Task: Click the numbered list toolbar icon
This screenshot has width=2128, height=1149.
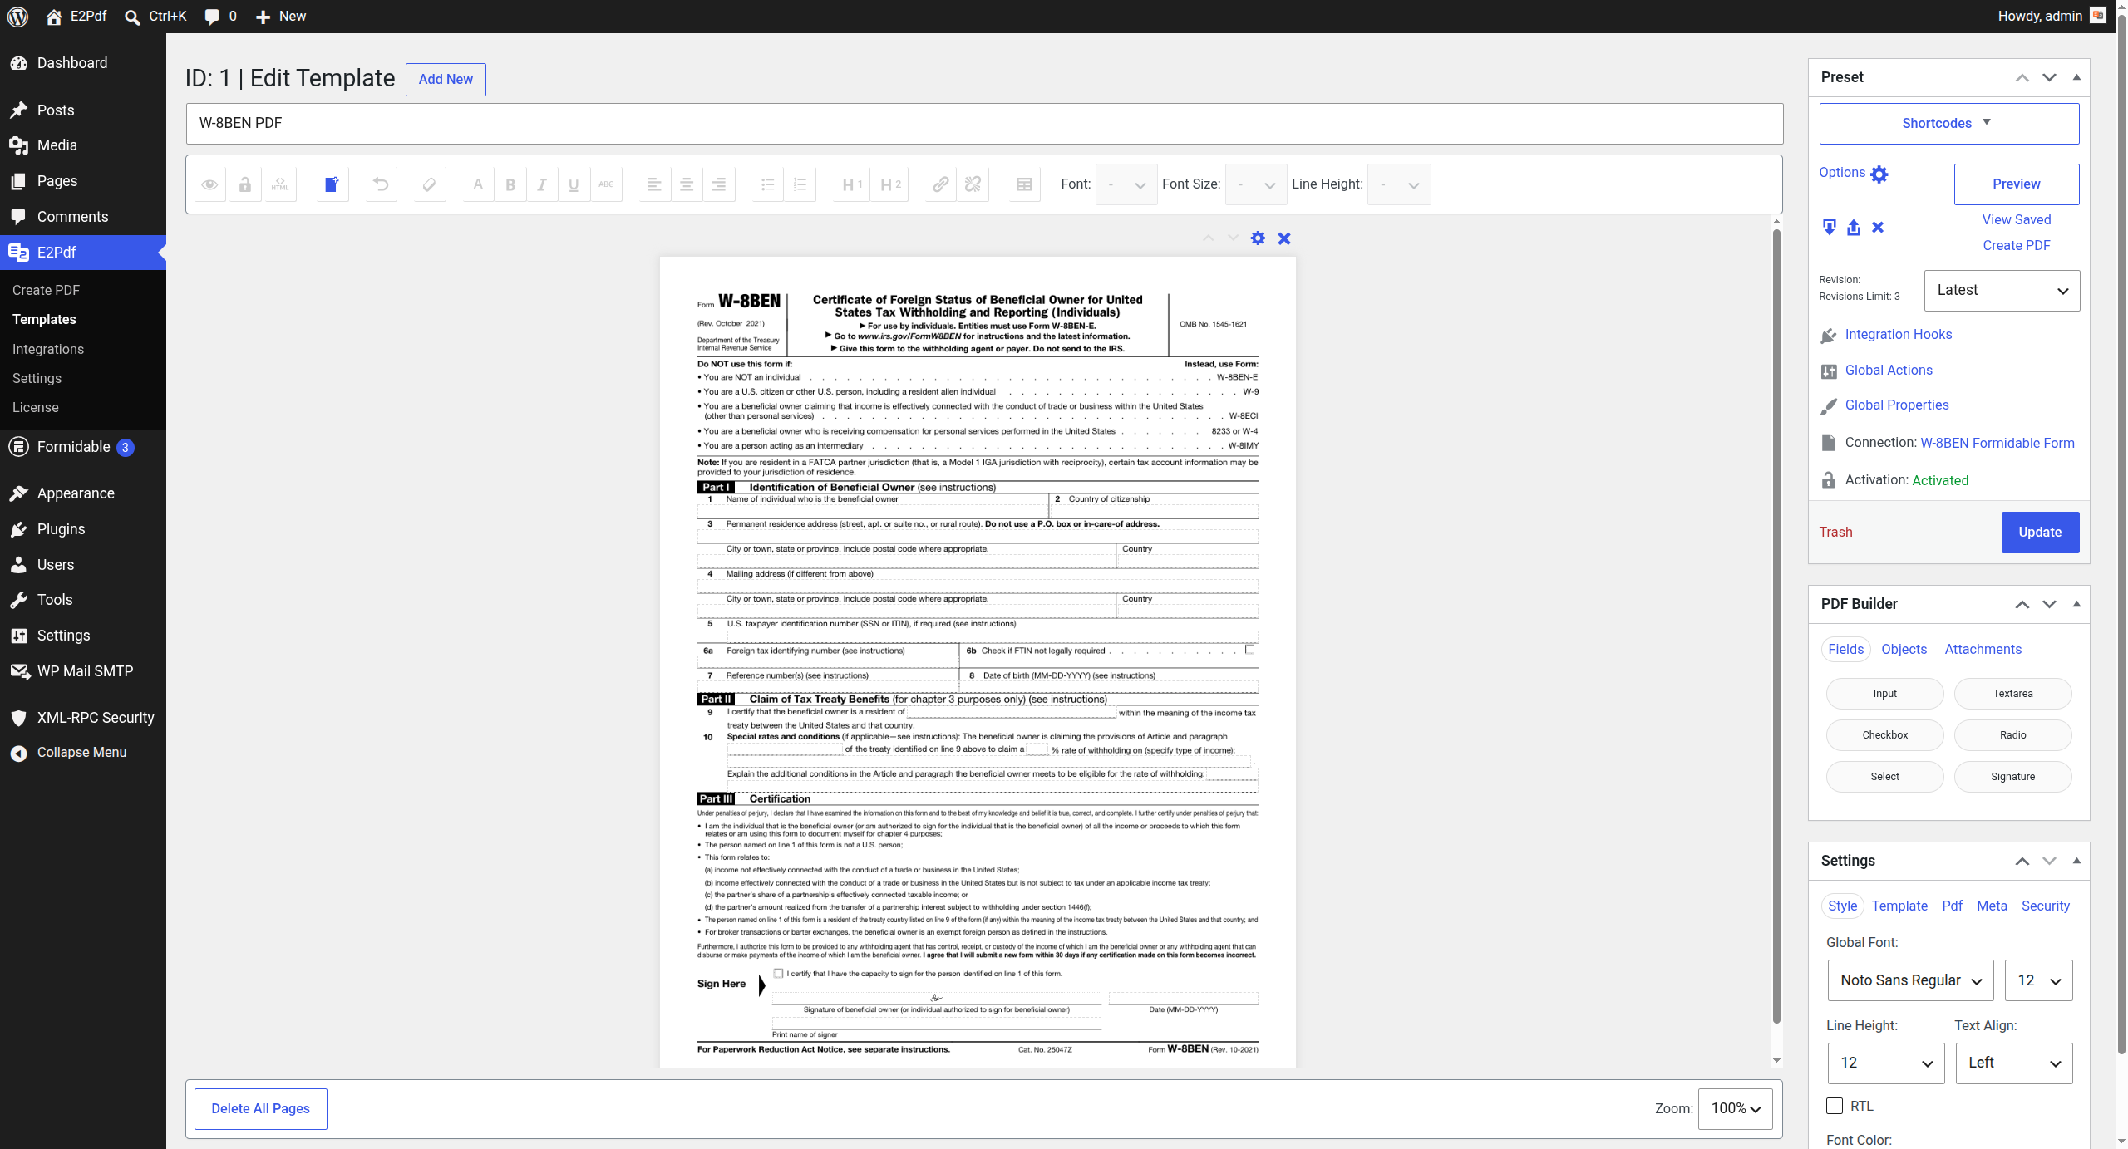Action: click(800, 184)
